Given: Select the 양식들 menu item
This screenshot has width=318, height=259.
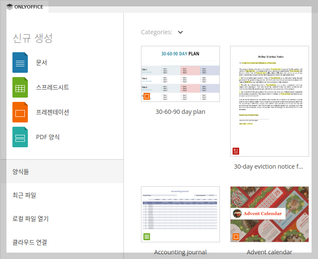Looking at the screenshot, I should pyautogui.click(x=62, y=172).
